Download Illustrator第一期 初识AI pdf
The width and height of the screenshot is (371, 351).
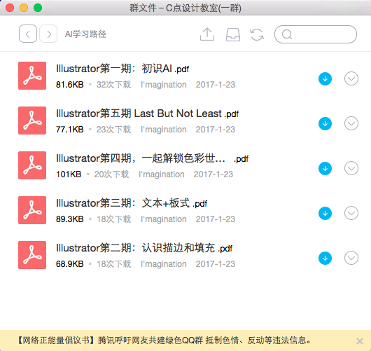tap(325, 78)
